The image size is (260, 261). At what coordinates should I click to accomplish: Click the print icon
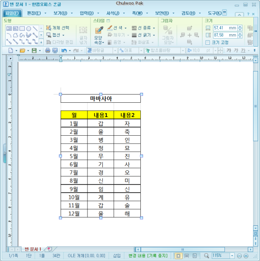48,50
